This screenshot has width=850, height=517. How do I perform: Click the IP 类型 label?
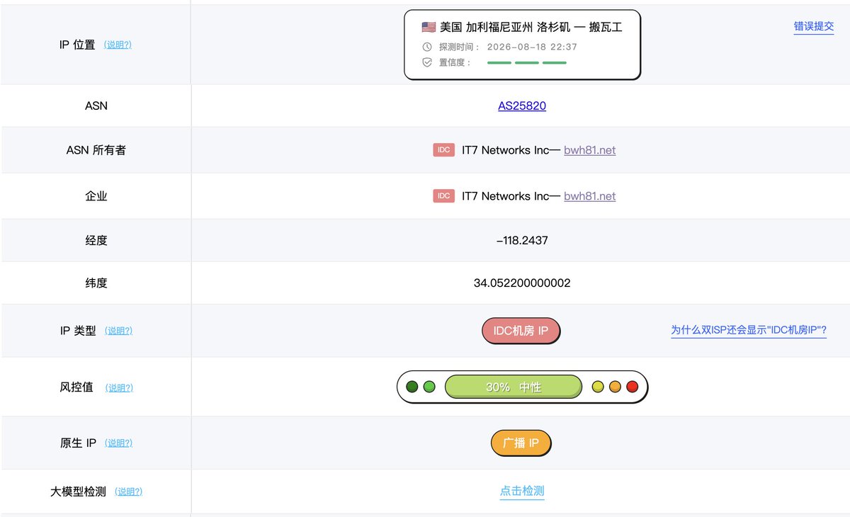pyautogui.click(x=78, y=331)
